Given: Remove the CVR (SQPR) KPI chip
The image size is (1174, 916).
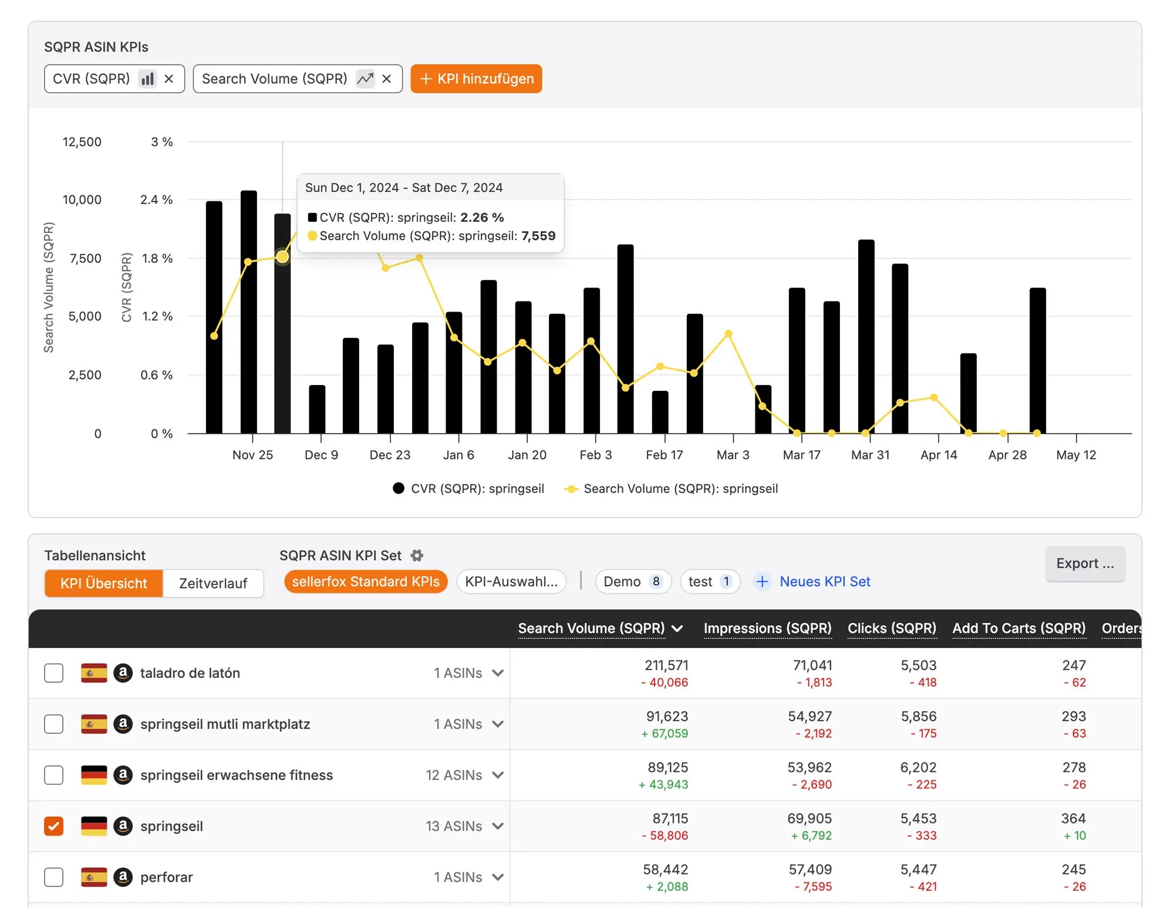Looking at the screenshot, I should pos(170,78).
